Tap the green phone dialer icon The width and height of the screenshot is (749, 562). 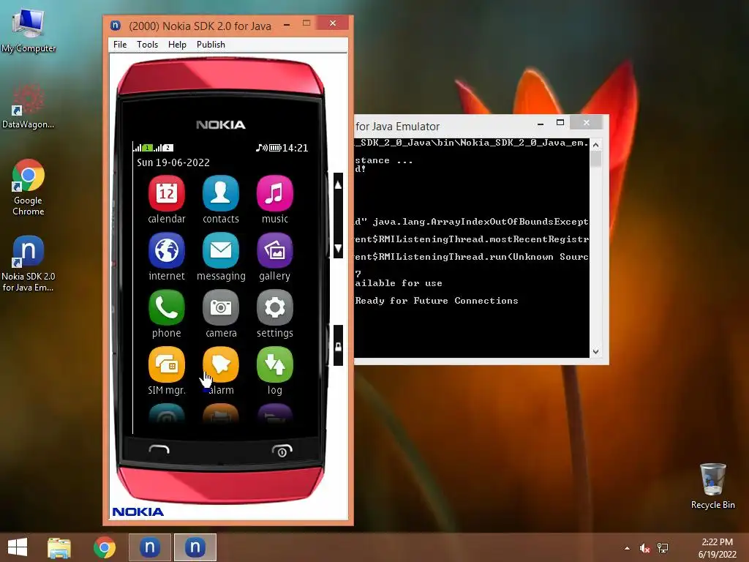(166, 308)
